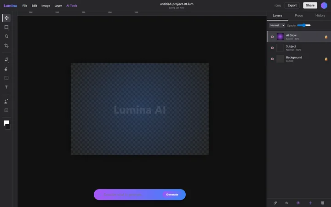Switch to the Layers tab
The height and width of the screenshot is (207, 331).
point(277,16)
